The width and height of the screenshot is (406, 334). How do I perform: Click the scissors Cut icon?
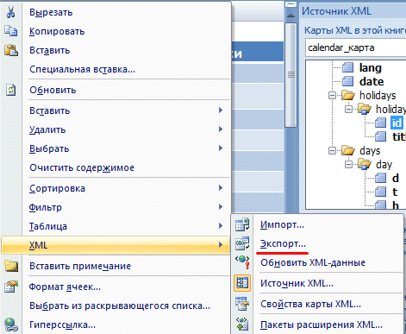[x=11, y=12]
